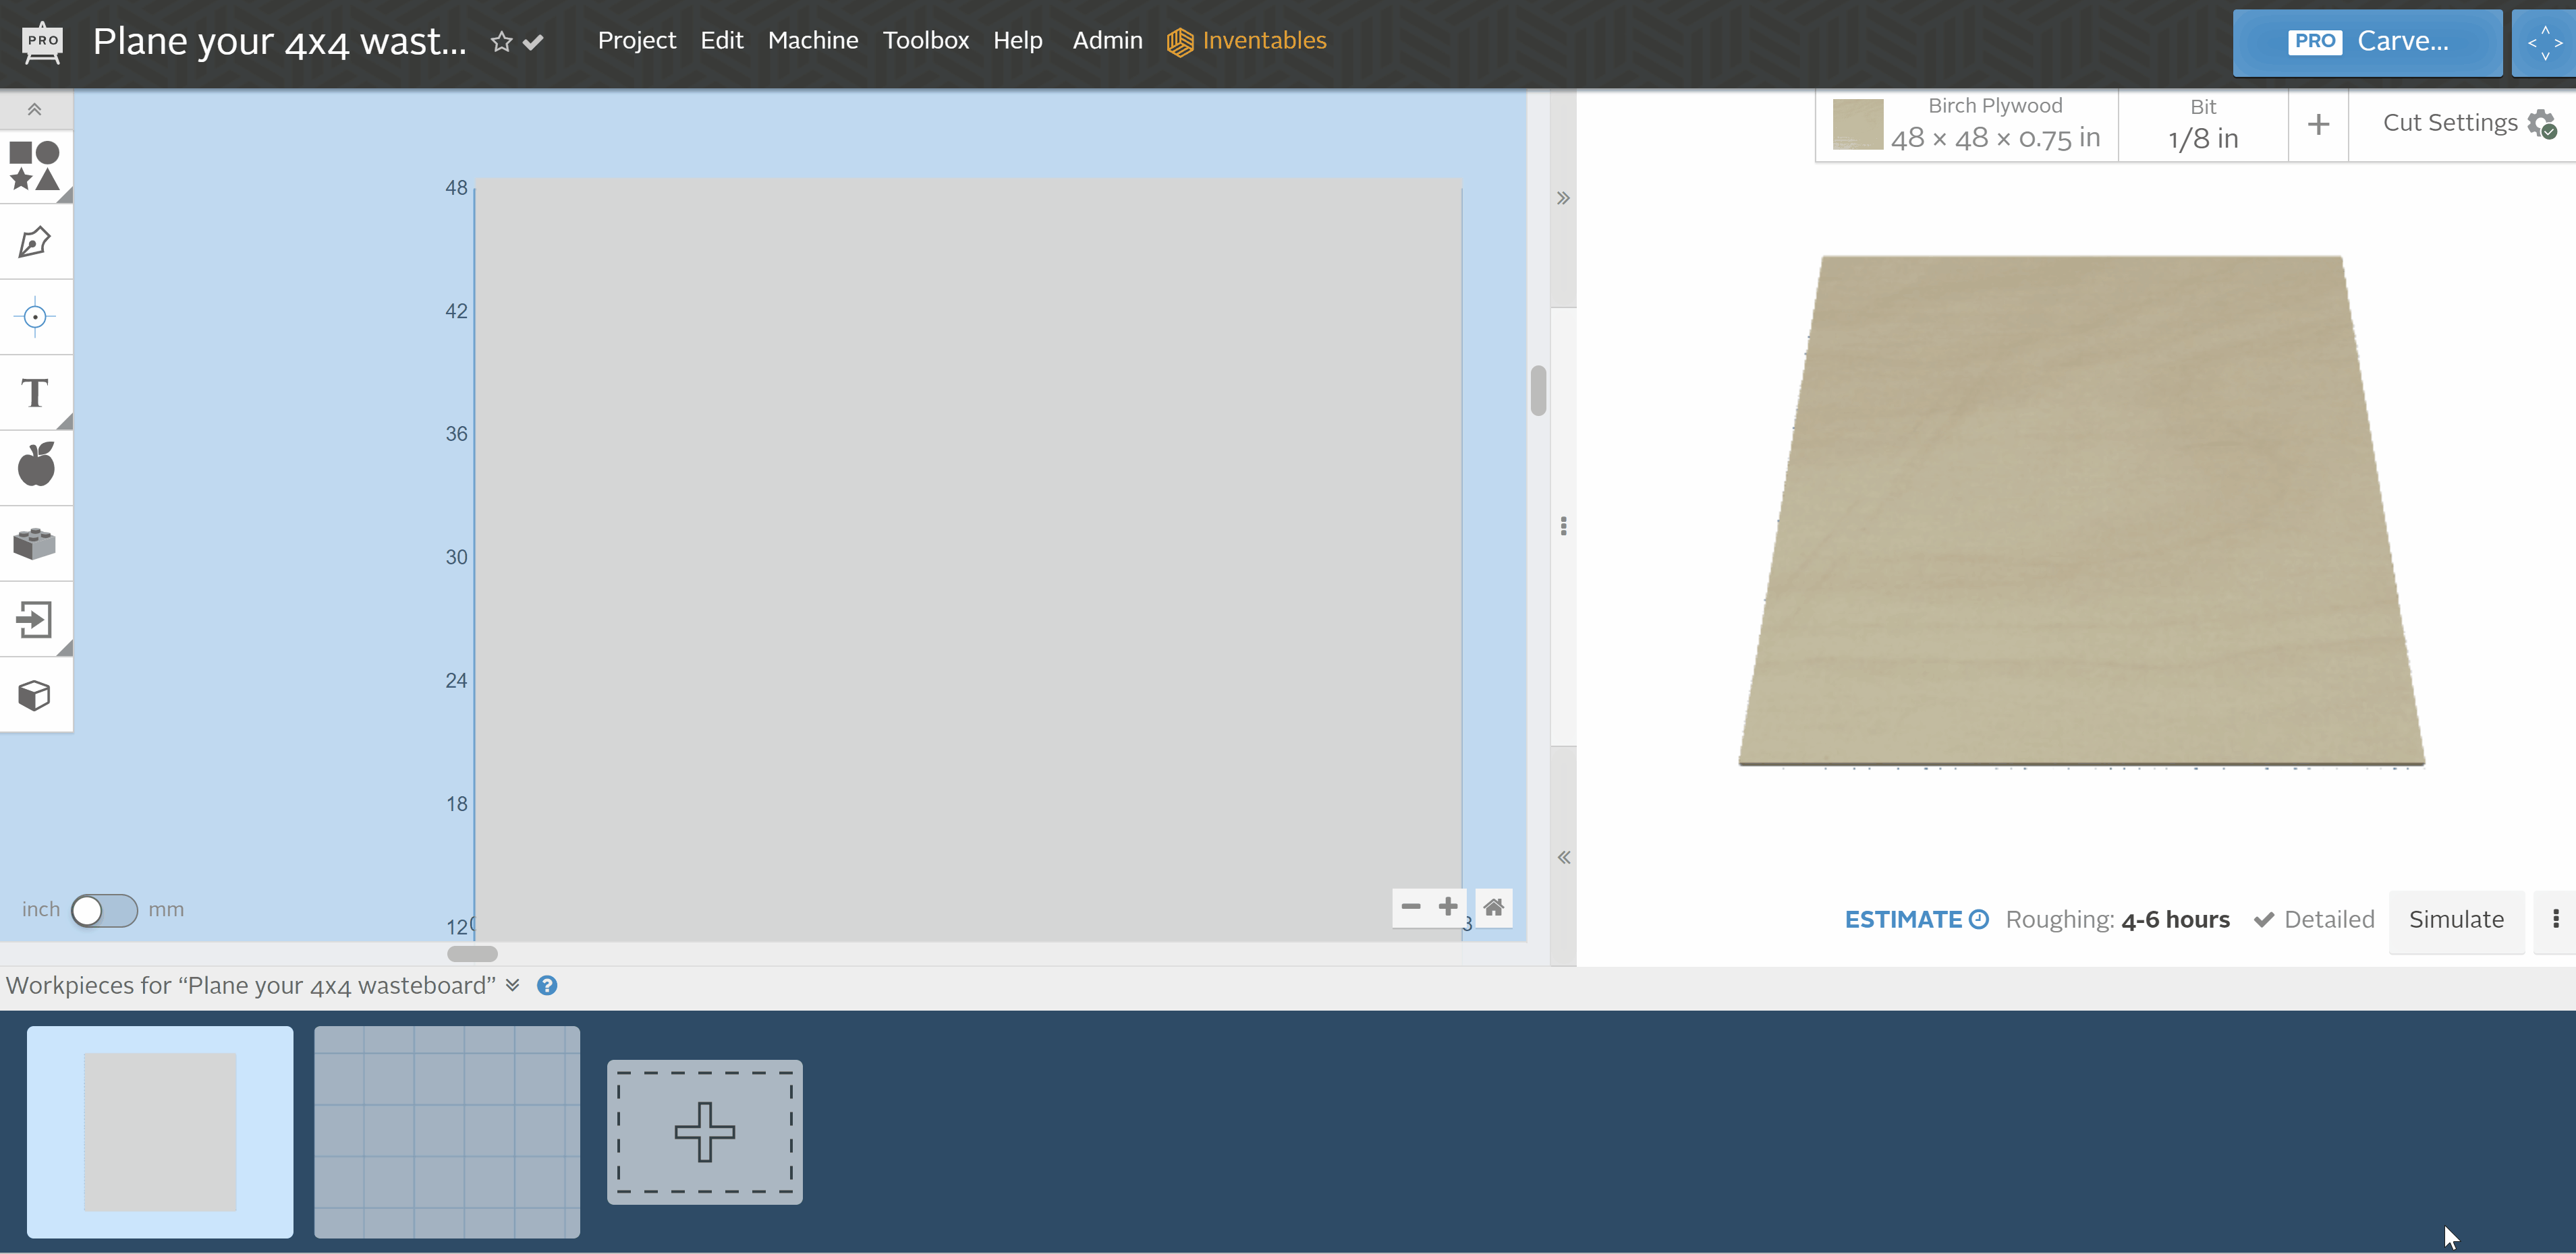Click the crosshair drill hole tool

35,317
